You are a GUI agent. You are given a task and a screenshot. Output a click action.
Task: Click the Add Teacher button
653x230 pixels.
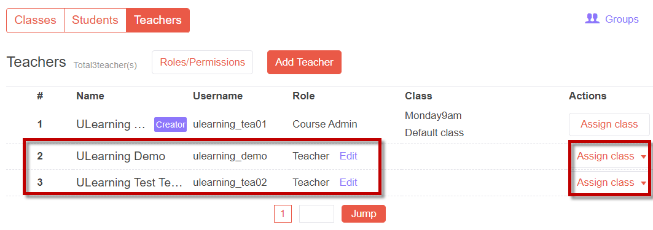click(304, 63)
